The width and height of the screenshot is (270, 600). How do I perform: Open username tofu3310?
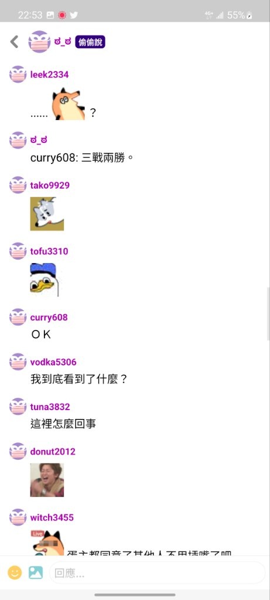coord(49,251)
